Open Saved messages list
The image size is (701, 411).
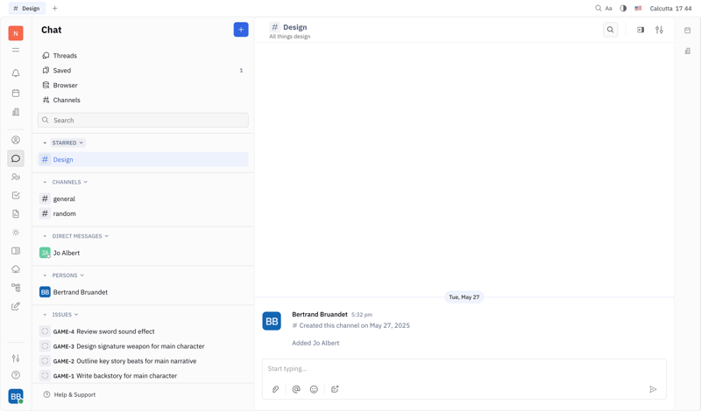(143, 70)
